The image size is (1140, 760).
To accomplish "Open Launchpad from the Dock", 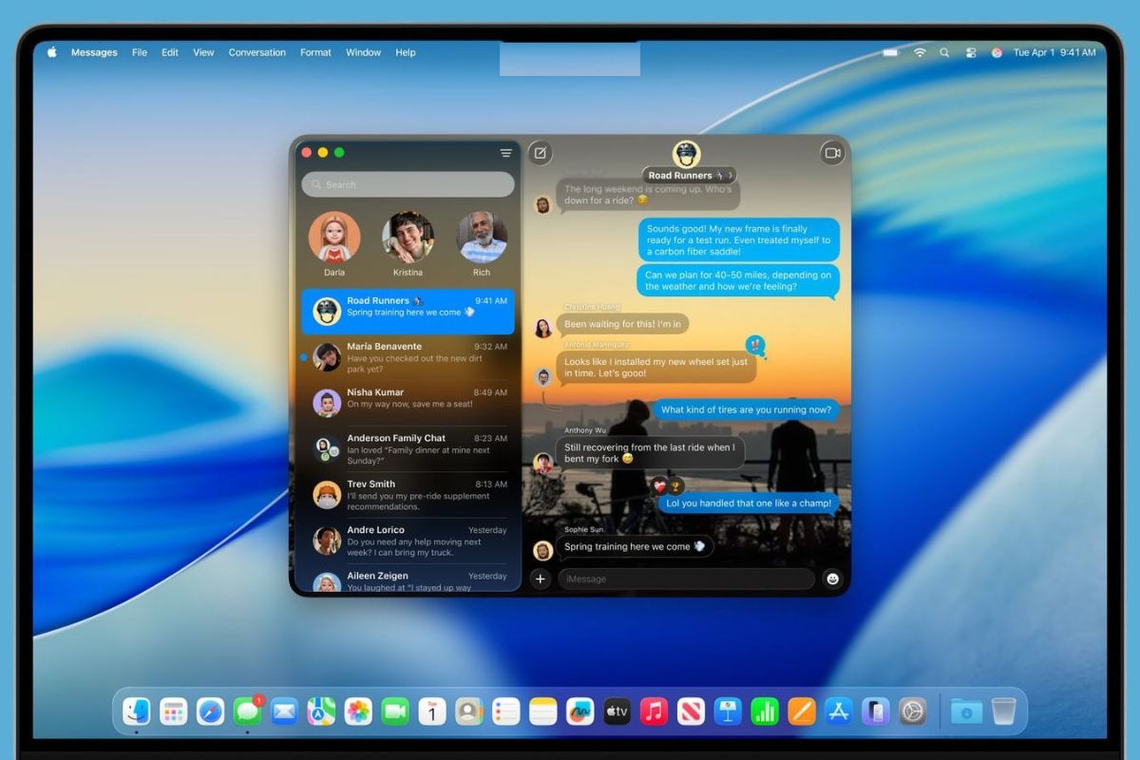I will coord(174,711).
